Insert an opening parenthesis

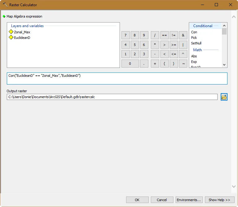tap(164, 64)
